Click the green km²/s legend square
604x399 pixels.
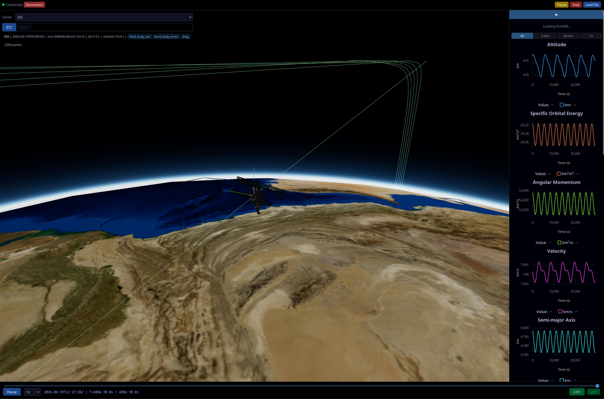point(559,242)
